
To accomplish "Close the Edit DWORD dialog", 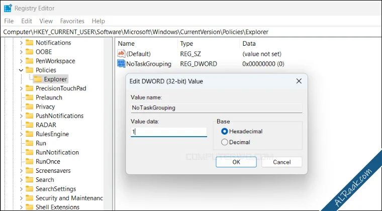I will (299, 81).
